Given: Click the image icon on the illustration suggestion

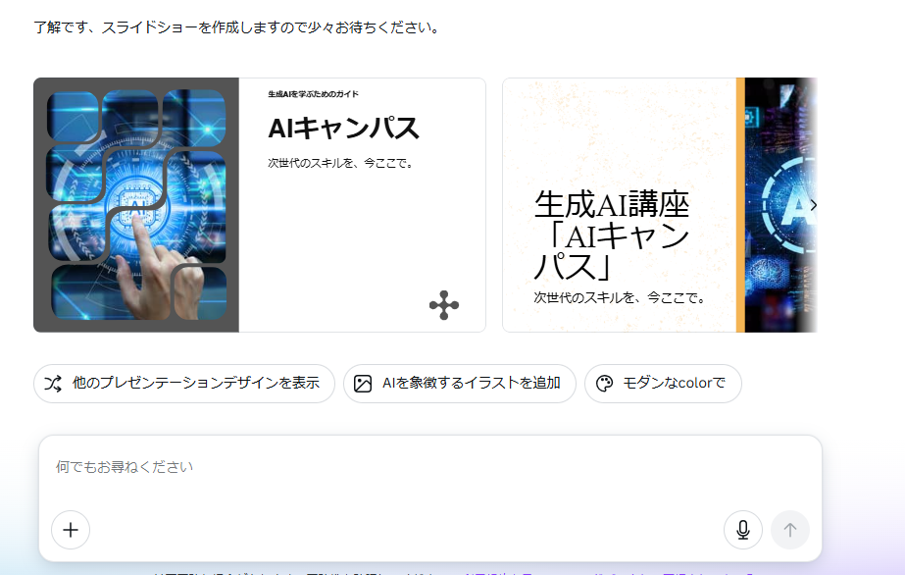Looking at the screenshot, I should pos(363,384).
